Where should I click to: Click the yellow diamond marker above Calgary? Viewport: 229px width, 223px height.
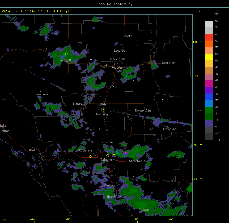tap(108, 156)
